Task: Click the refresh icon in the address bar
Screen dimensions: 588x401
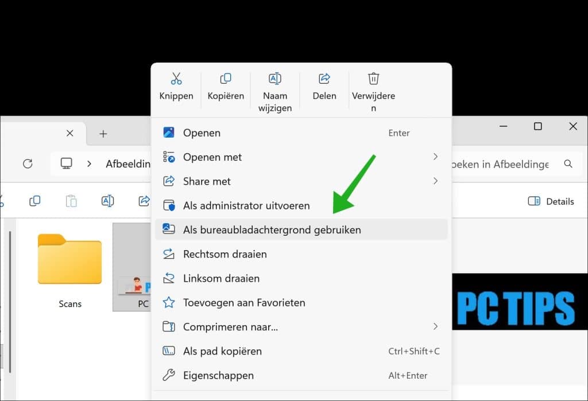Action: click(28, 164)
